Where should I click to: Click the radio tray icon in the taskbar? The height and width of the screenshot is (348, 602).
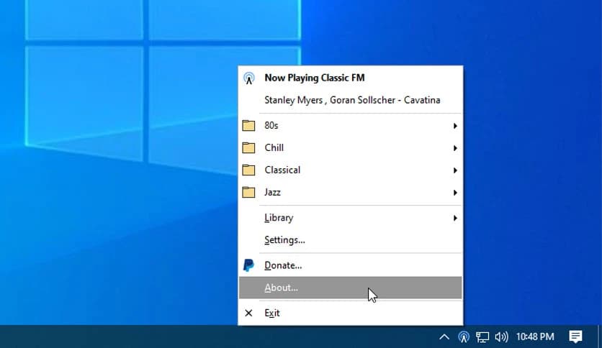[464, 336]
